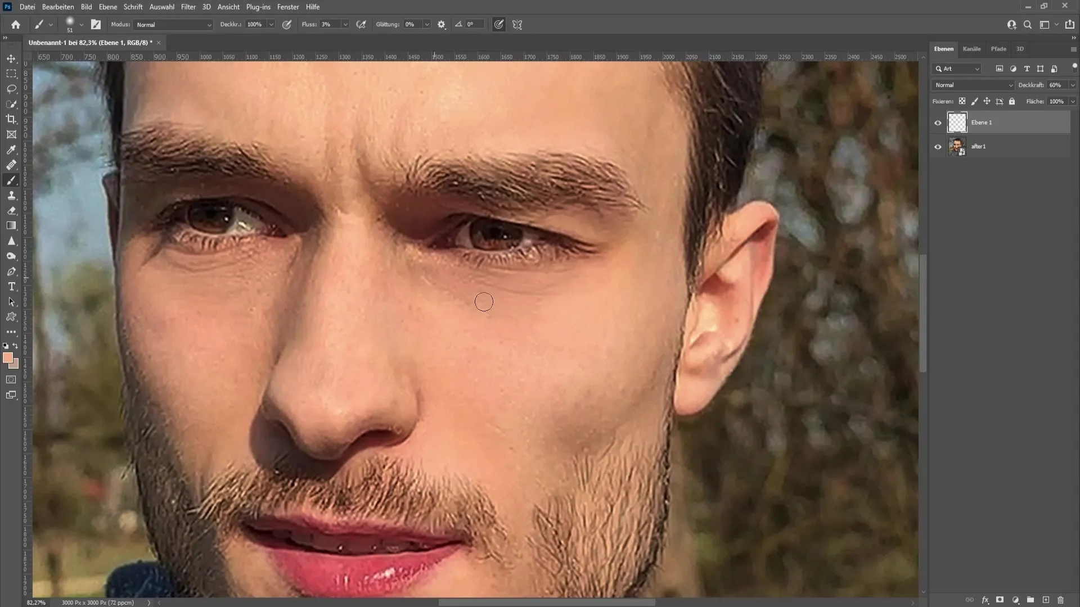Click the Crop tool icon
This screenshot has height=607, width=1080.
(x=12, y=119)
